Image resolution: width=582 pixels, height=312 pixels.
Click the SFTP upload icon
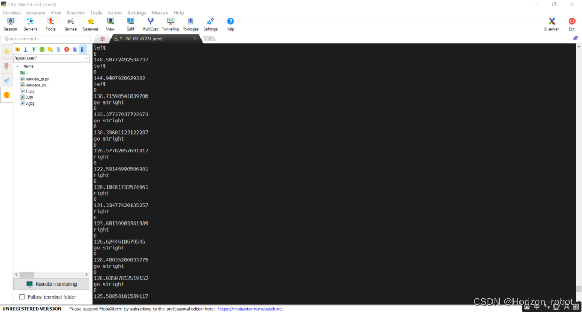(x=34, y=50)
